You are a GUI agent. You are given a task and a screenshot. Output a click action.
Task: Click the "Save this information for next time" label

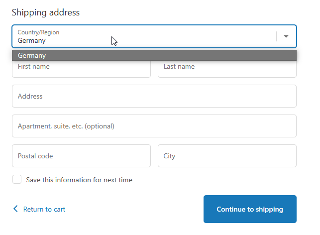click(x=79, y=180)
